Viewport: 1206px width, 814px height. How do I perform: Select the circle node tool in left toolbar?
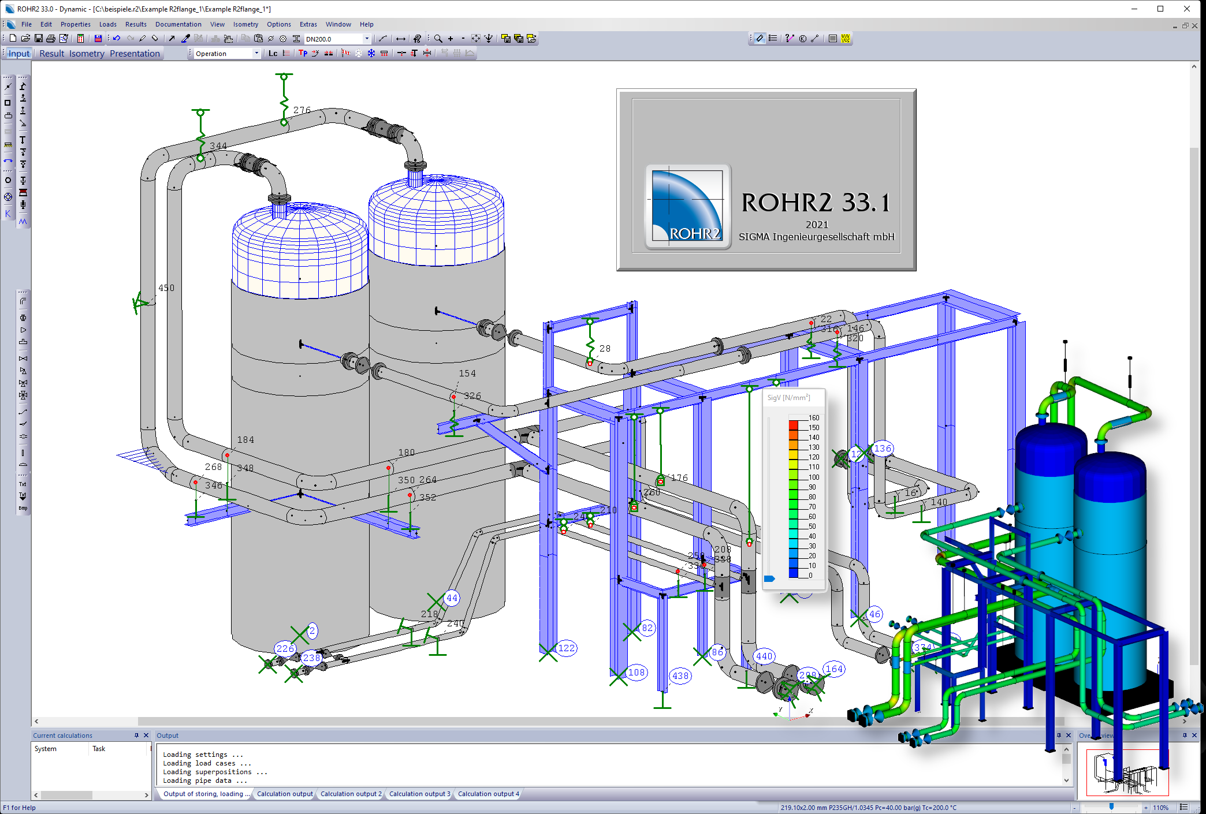click(x=8, y=181)
